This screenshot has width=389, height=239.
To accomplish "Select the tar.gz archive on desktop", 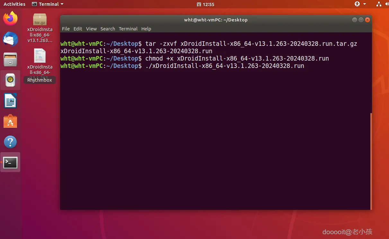I will pos(40,28).
